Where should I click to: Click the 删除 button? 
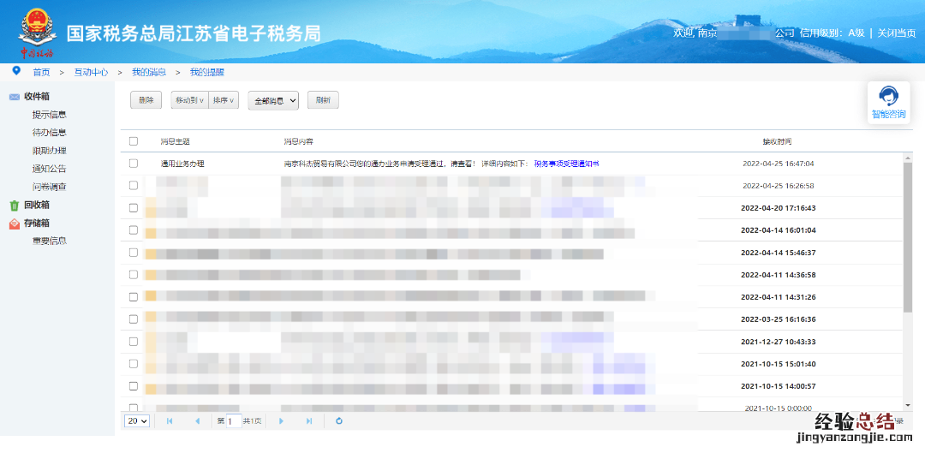(x=146, y=100)
